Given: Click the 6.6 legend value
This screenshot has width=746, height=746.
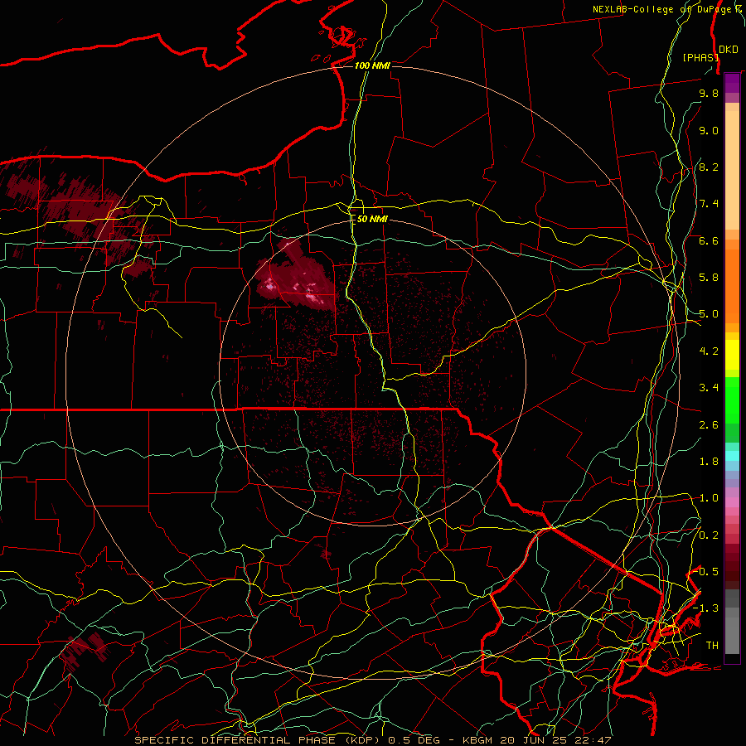Looking at the screenshot, I should point(709,240).
